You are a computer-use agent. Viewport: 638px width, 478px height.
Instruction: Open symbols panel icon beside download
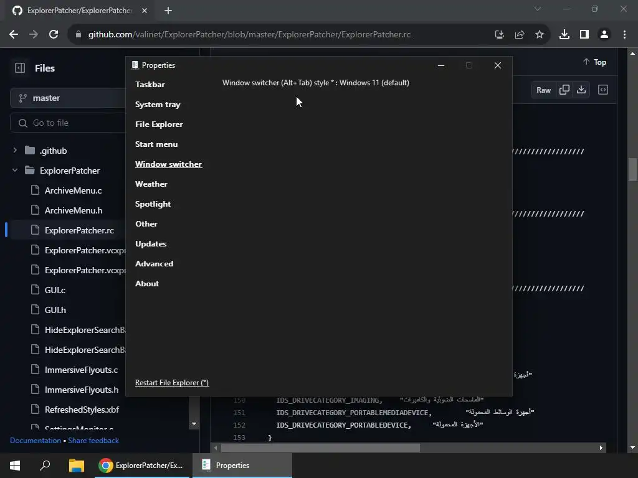603,90
